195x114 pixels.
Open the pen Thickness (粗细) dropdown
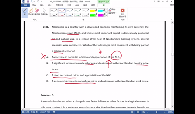[113, 13]
